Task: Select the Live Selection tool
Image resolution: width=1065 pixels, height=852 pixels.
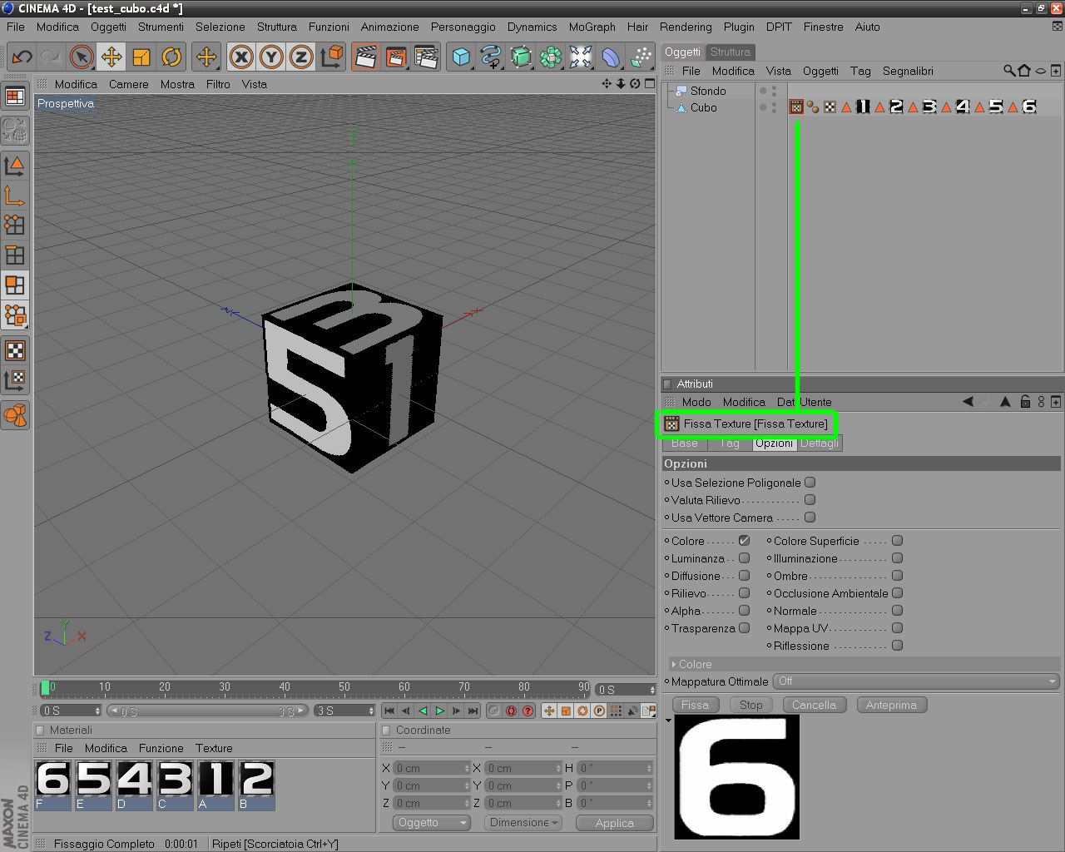Action: click(x=81, y=57)
